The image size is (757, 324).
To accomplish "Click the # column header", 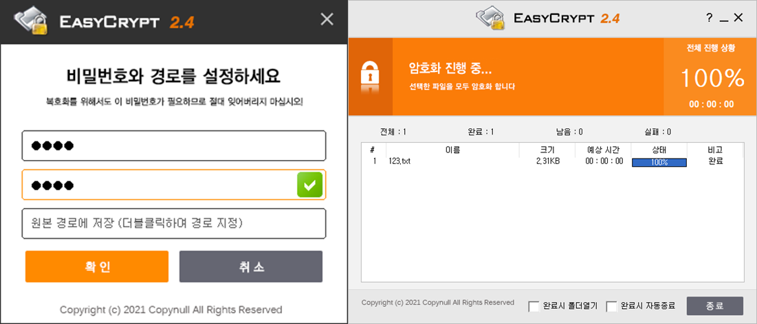I will point(373,150).
